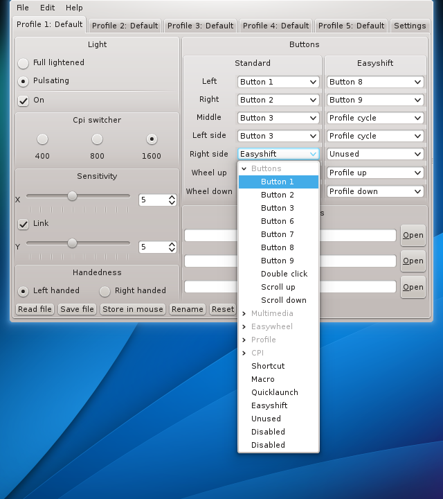Switch to Profile 3: Default tab

point(200,26)
